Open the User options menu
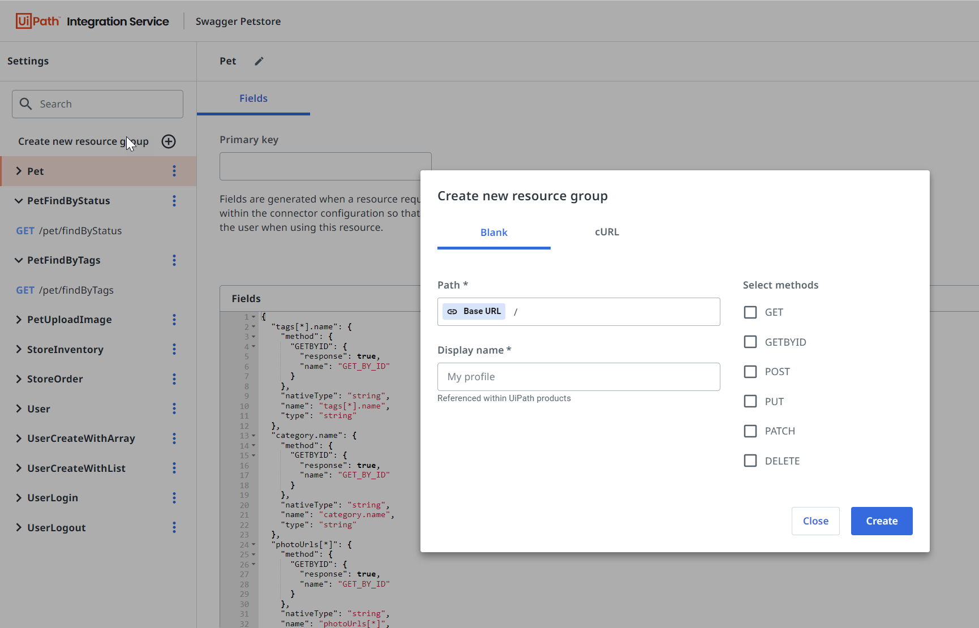979x628 pixels. pos(174,408)
